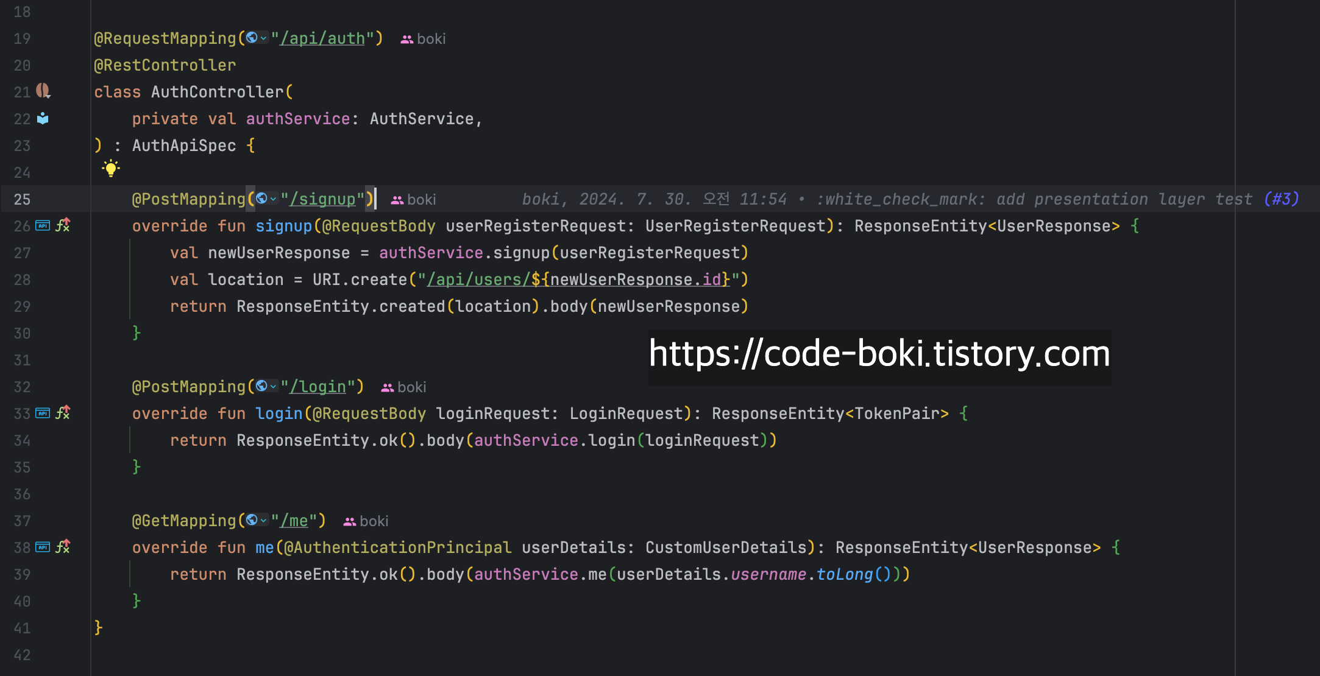Open the globe URL dropdown for "/login" mapping
Screen dimensions: 1320x676
tap(266, 386)
